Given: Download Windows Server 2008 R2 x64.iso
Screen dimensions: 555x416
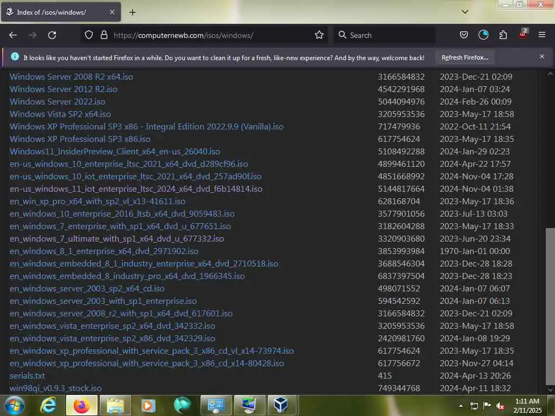Looking at the screenshot, I should 72,77.
